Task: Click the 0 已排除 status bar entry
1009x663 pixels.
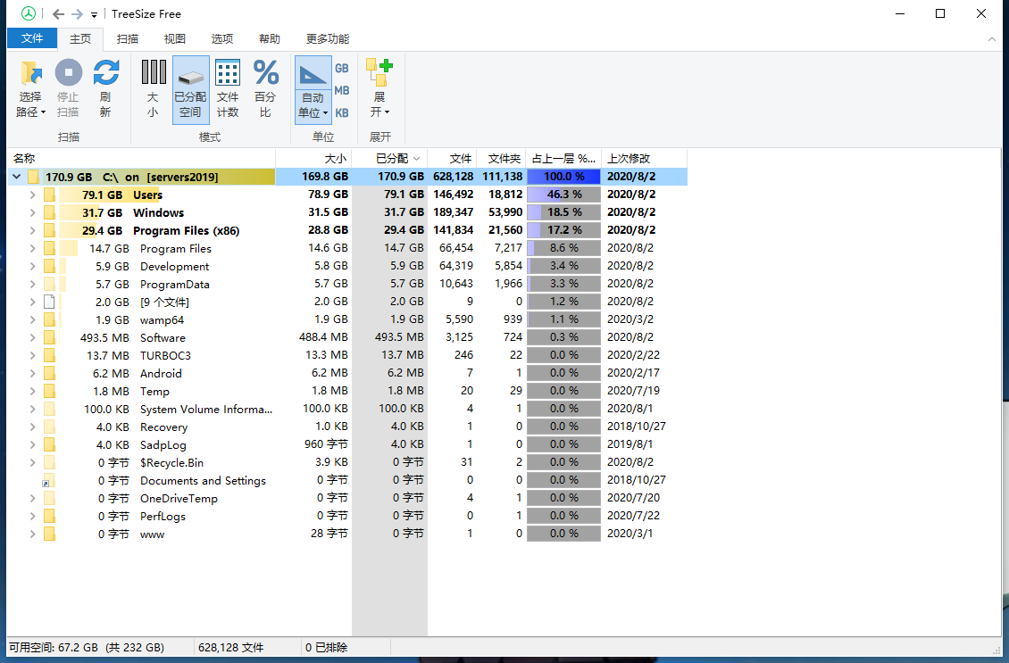Action: [326, 648]
